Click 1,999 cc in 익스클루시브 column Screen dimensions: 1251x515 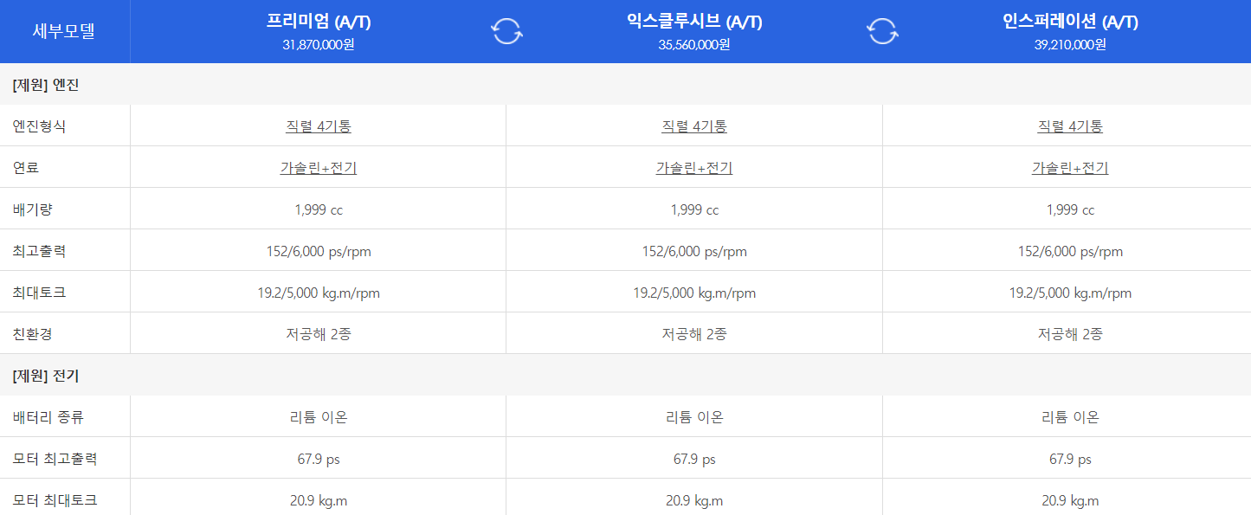[694, 209]
